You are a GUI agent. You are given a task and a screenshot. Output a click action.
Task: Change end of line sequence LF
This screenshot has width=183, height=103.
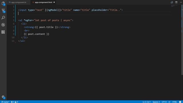click(x=169, y=102)
